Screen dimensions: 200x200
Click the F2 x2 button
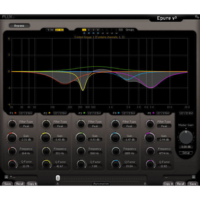tap(55, 113)
